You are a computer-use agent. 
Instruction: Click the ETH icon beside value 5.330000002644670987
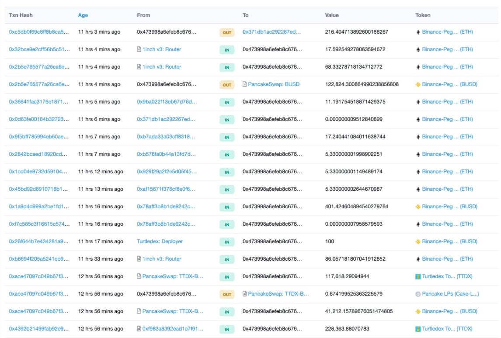click(418, 189)
